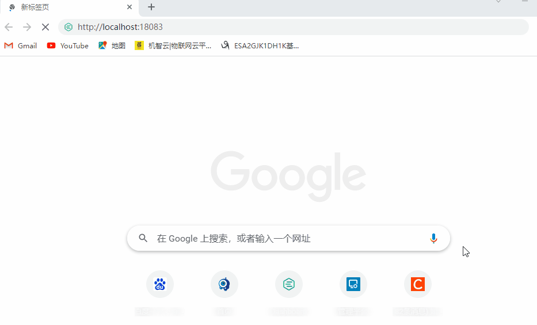This screenshot has width=537, height=325.
Task: Open the green hexagon shortcut tile
Action: pyautogui.click(x=289, y=284)
